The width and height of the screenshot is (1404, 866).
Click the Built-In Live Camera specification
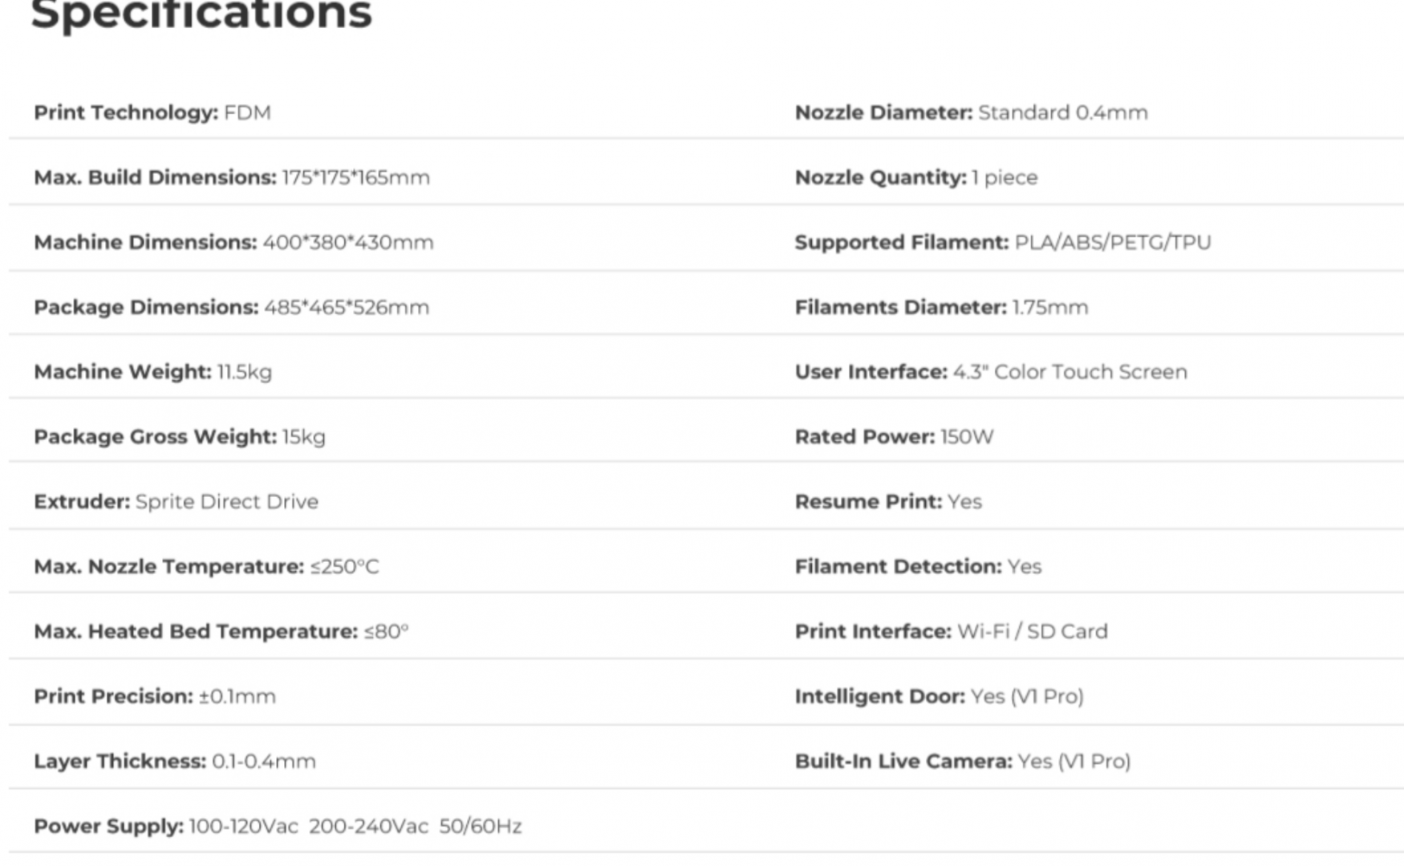click(963, 762)
